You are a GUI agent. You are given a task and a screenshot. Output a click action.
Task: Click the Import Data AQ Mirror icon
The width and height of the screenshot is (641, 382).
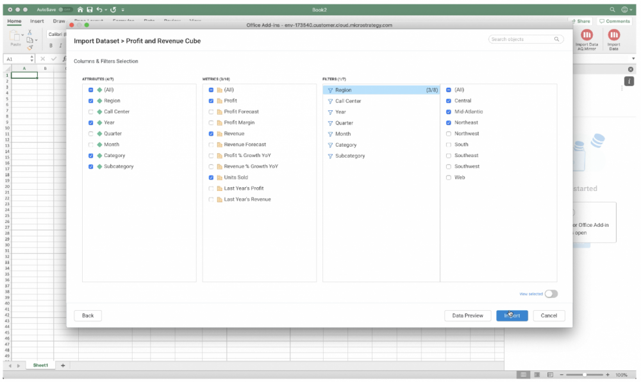pyautogui.click(x=587, y=35)
